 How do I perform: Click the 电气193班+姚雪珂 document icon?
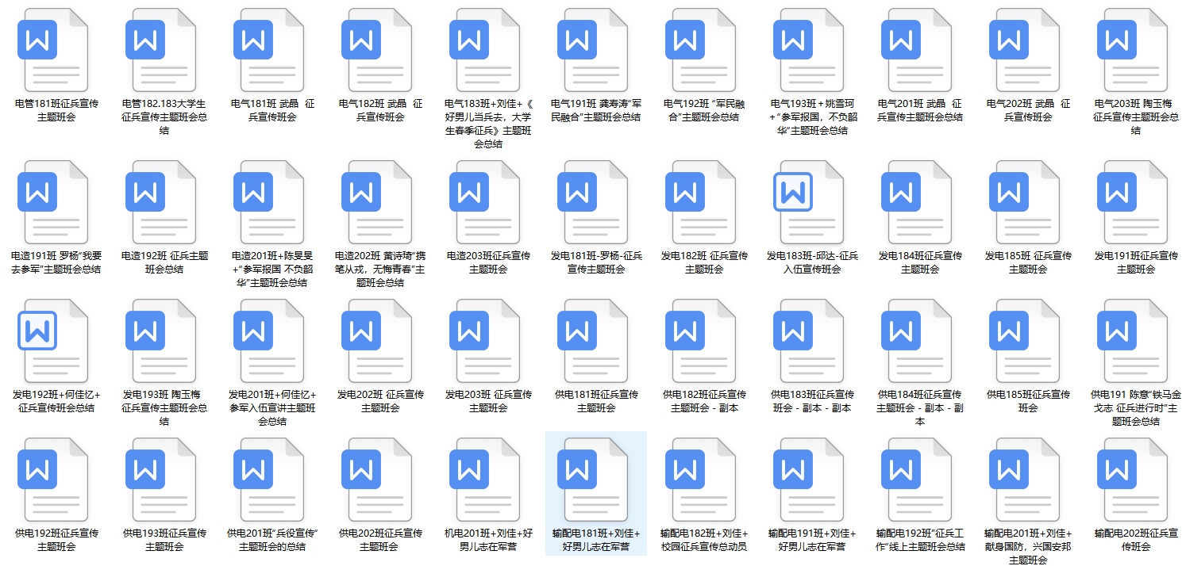[x=808, y=50]
